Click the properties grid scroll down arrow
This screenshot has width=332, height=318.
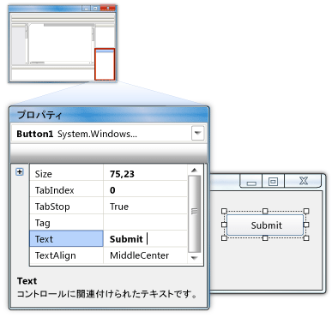click(x=195, y=258)
